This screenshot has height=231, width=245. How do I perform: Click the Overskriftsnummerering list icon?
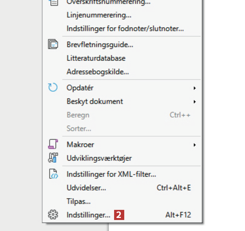[x=53, y=2]
